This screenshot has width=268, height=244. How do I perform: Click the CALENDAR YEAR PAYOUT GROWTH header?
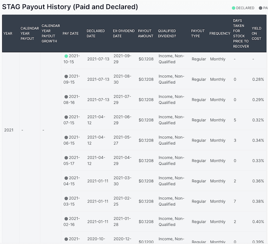tap(51, 34)
